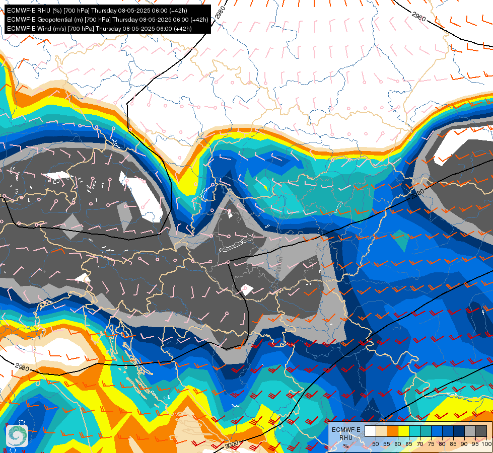The height and width of the screenshot is (453, 493).
Task: Click the 2960 contour label
Action: coord(418,17)
